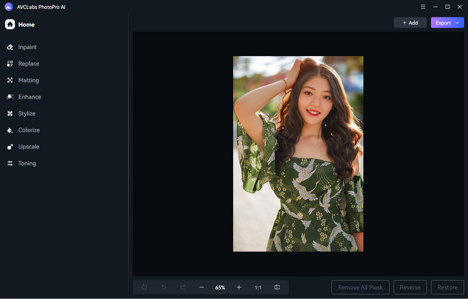Add a new photo with Add button
The image size is (468, 299).
point(410,23)
